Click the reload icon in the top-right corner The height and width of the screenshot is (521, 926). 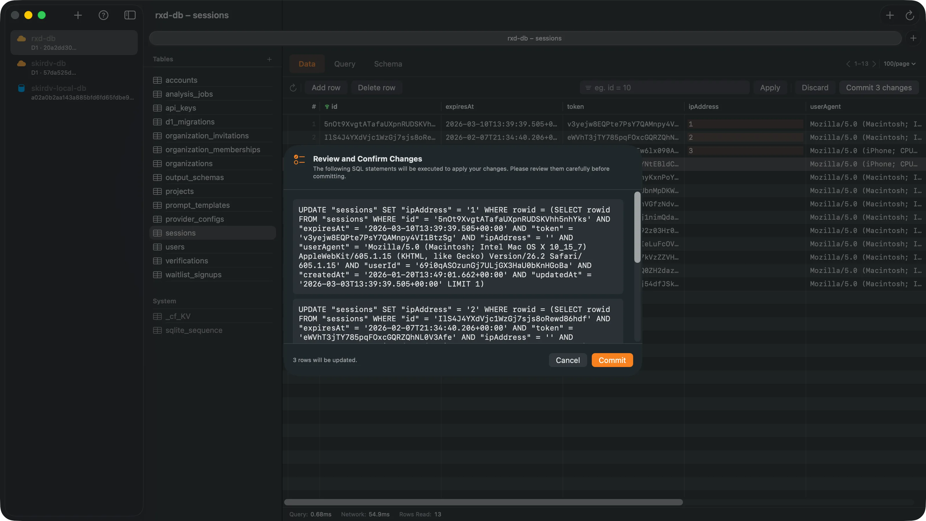coord(911,15)
